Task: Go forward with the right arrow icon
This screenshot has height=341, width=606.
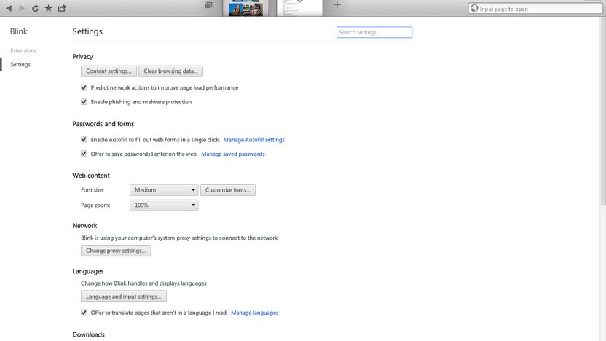Action: coord(22,8)
